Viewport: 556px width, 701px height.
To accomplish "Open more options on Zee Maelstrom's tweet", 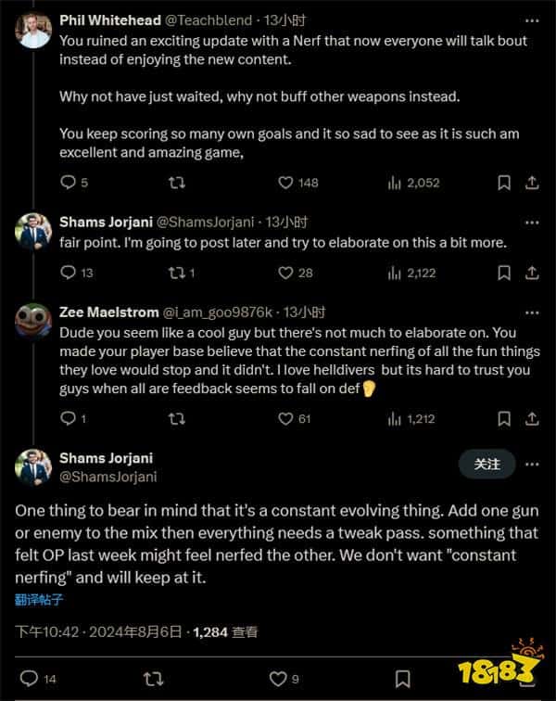I will pyautogui.click(x=531, y=312).
